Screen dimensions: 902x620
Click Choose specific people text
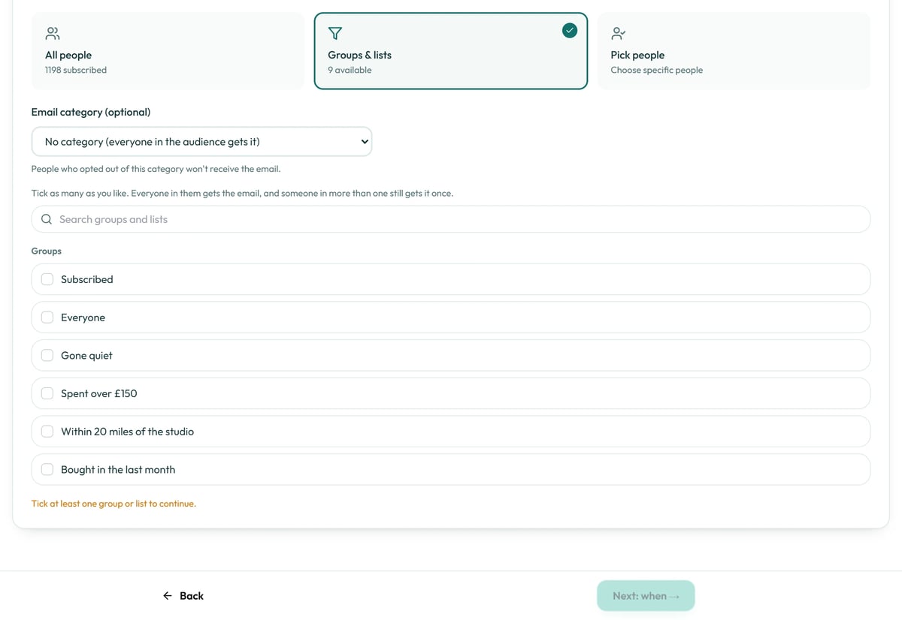pos(657,70)
